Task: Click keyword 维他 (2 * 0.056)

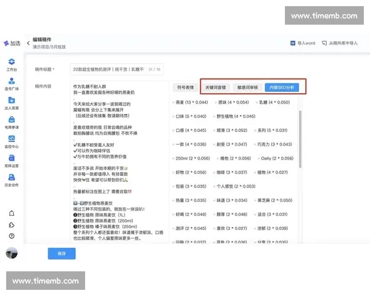Action: click(x=236, y=158)
